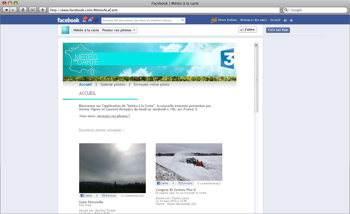Open the Saint Petronille cloudy sky photo
Viewport: 350px width, 214px height.
pyautogui.click(x=112, y=168)
